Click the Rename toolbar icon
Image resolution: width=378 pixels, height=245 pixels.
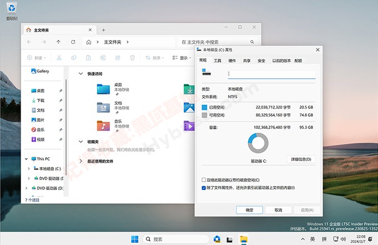(x=103, y=58)
